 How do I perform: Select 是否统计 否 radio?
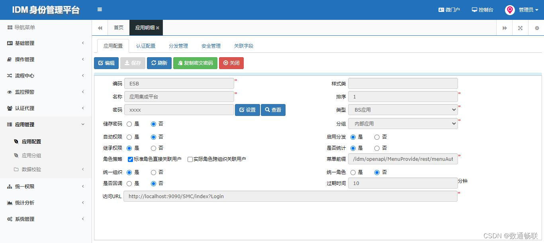coord(377,148)
